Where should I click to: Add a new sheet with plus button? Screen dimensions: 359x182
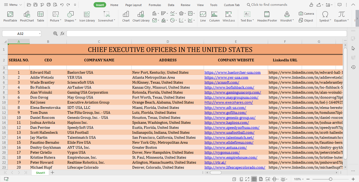(53, 173)
